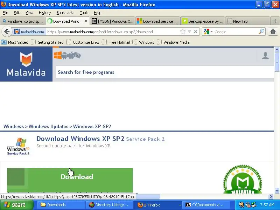
Task: Open the search engine selector dropdown
Action: point(212,32)
